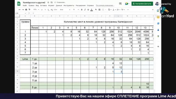176x99 pixels.
Task: Open the Файл menu
Action: point(25,5)
